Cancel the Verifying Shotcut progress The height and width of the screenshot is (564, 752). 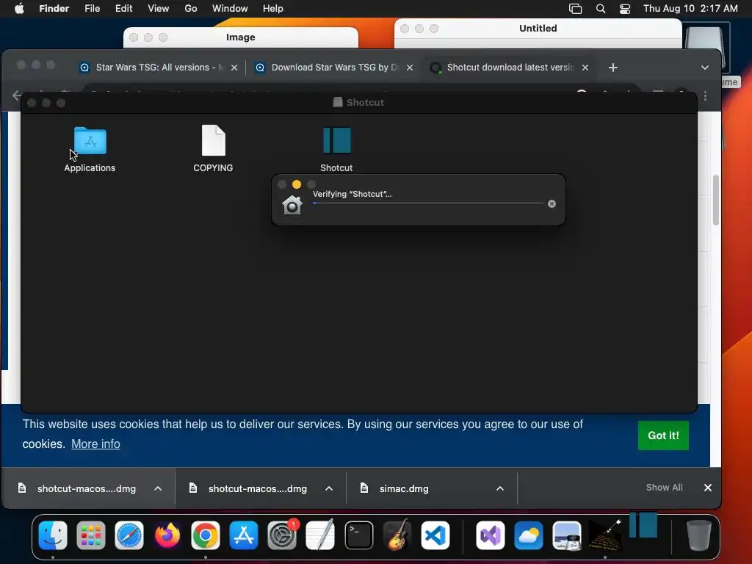(552, 204)
